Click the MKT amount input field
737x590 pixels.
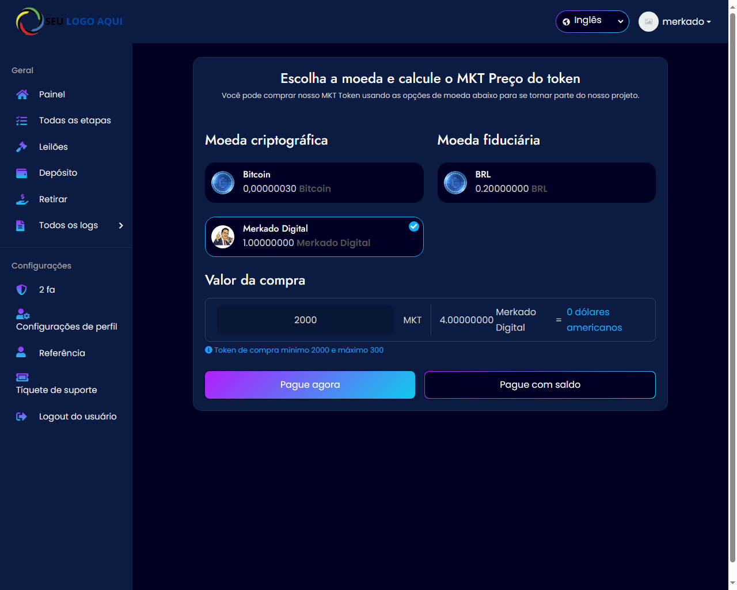[305, 320]
